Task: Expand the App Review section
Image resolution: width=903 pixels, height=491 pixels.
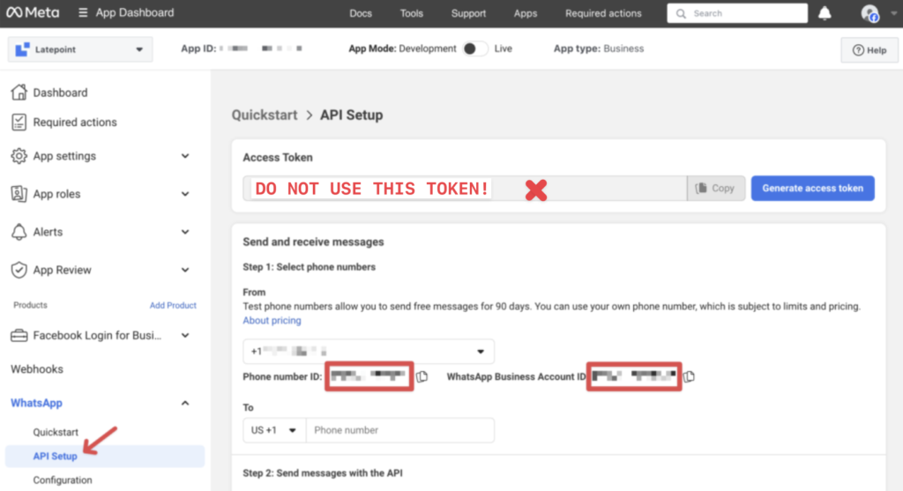Action: (185, 270)
